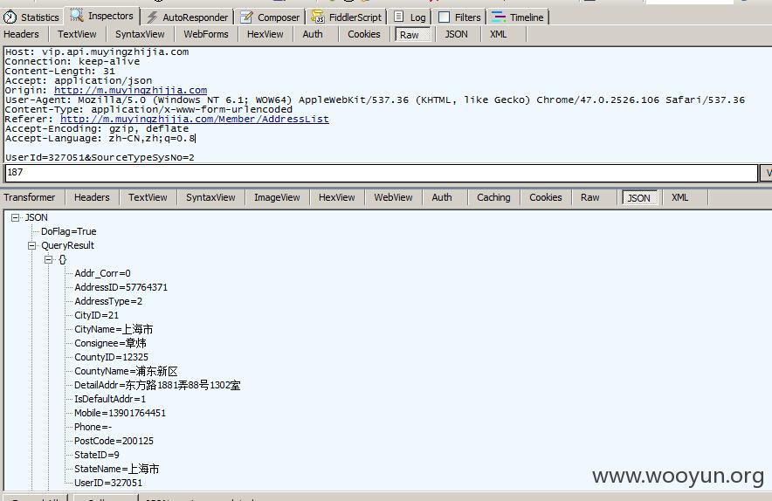772x501 pixels.
Task: Select request JSON inspector tab
Action: [457, 34]
